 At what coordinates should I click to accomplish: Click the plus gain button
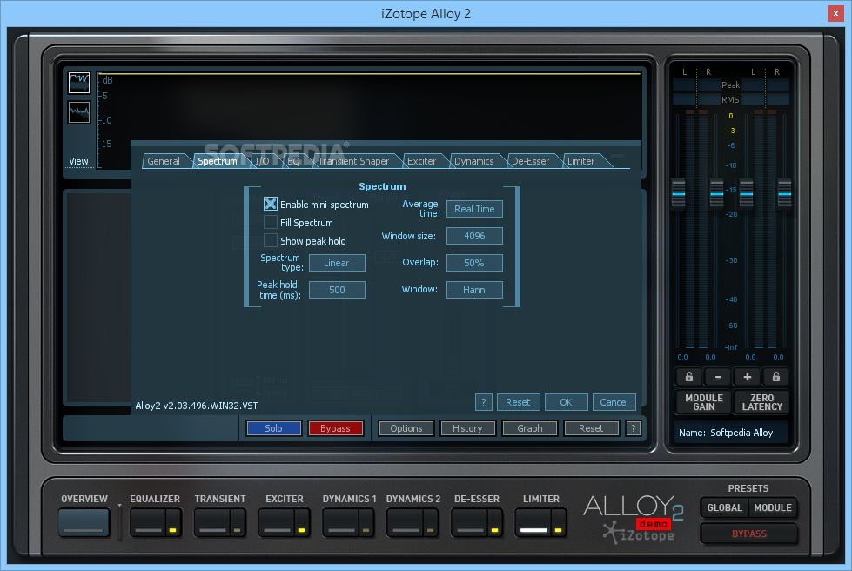(x=747, y=377)
